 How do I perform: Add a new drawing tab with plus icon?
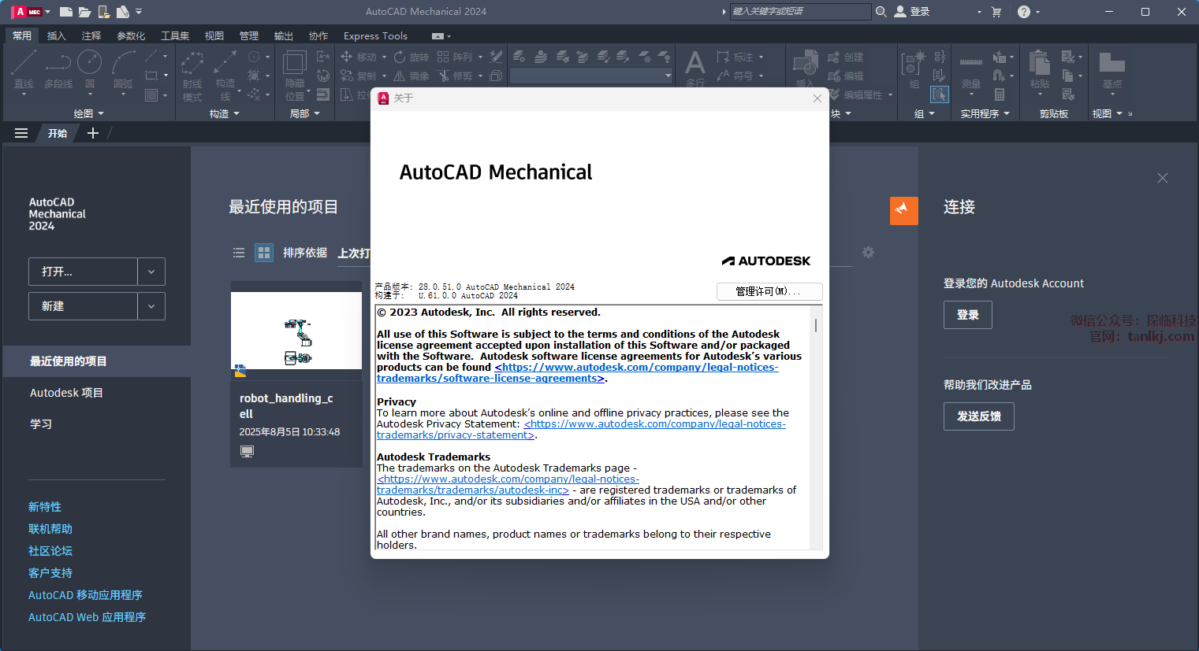(x=93, y=133)
